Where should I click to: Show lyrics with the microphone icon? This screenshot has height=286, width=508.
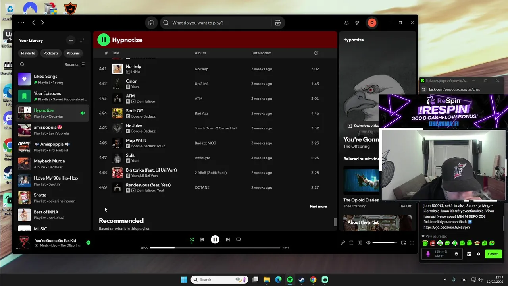(x=343, y=243)
